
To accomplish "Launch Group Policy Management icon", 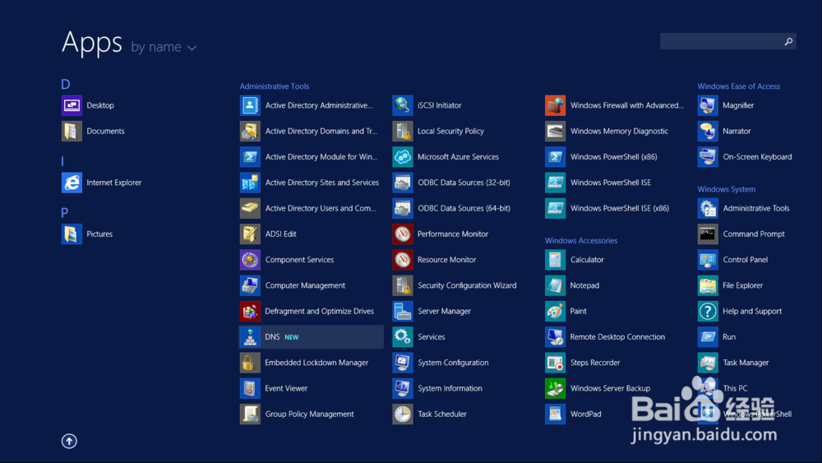I will coord(250,414).
